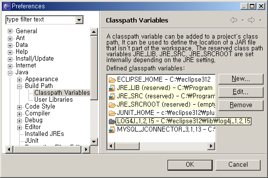This screenshot has height=178, width=268.
Task: Click the JUNIT_HOME folder icon
Action: point(112,113)
